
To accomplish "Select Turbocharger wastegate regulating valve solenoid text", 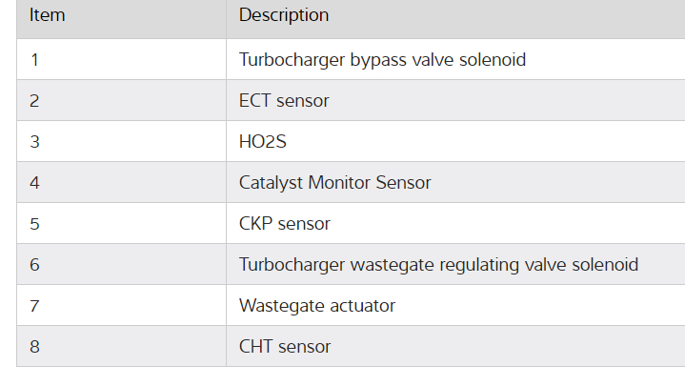I will (438, 265).
